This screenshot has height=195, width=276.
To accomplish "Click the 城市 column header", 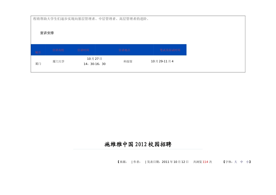I will click(x=38, y=52).
